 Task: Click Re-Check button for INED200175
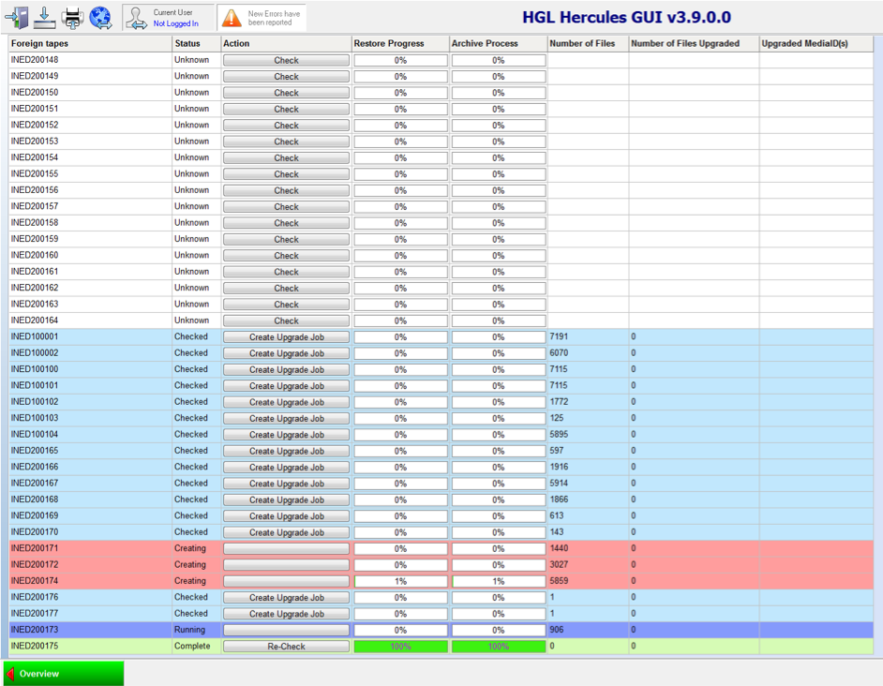pos(286,646)
